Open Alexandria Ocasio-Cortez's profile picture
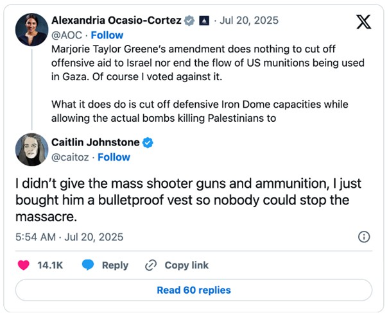Image resolution: width=389 pixels, height=318 pixels. [x=31, y=29]
